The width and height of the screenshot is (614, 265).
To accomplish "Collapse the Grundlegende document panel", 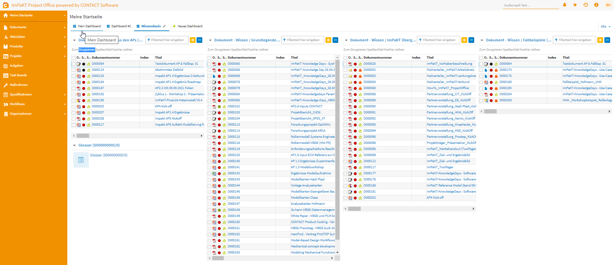I will click(210, 40).
